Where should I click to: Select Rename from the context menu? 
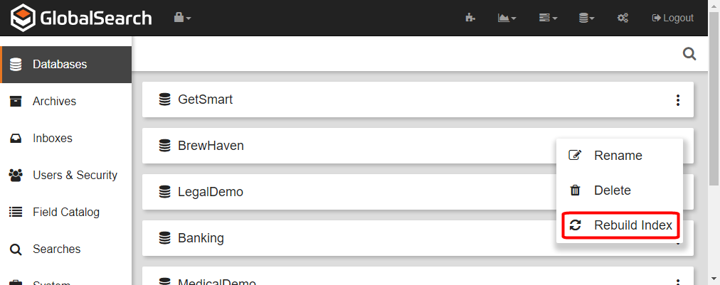coord(618,156)
